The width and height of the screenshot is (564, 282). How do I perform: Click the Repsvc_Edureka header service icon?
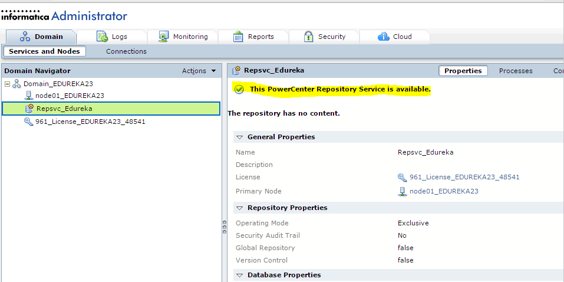[236, 70]
